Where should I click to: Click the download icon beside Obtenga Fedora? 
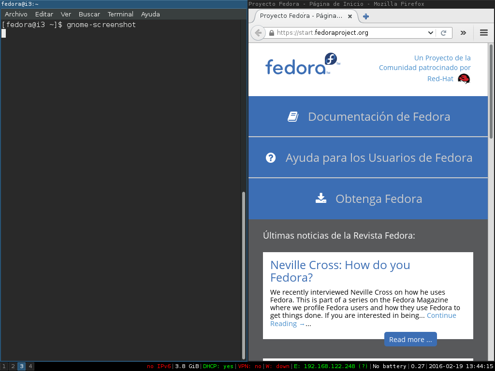321,199
